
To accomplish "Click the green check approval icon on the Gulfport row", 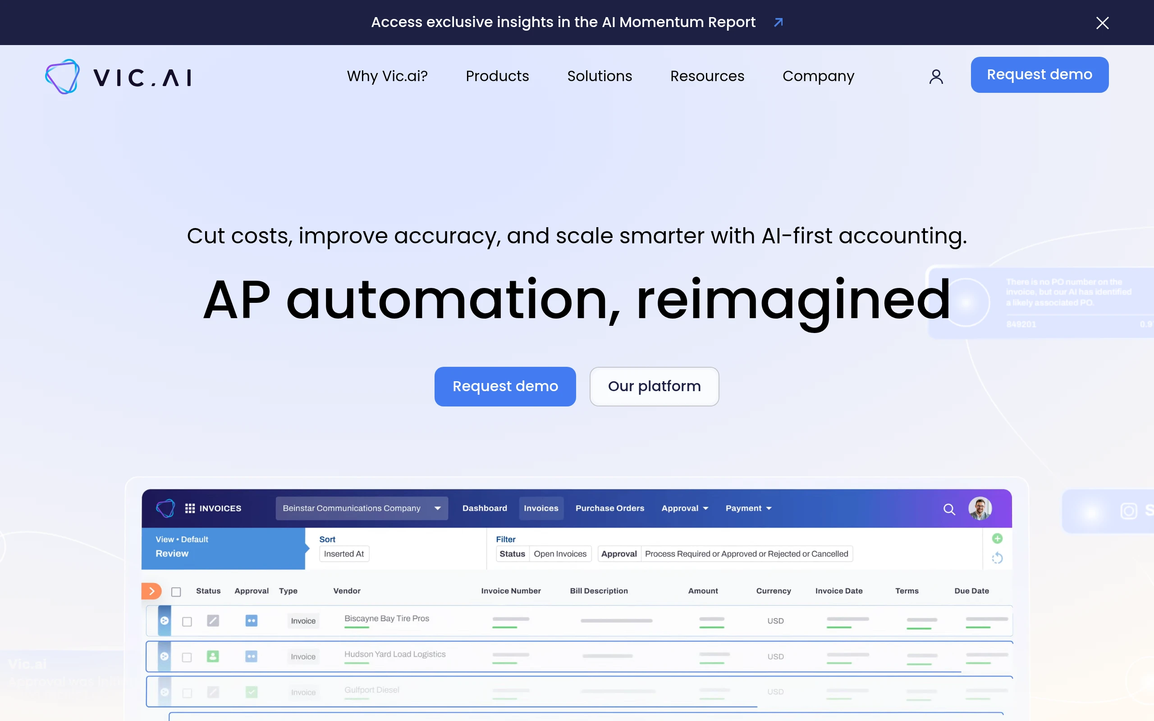I will tap(251, 691).
